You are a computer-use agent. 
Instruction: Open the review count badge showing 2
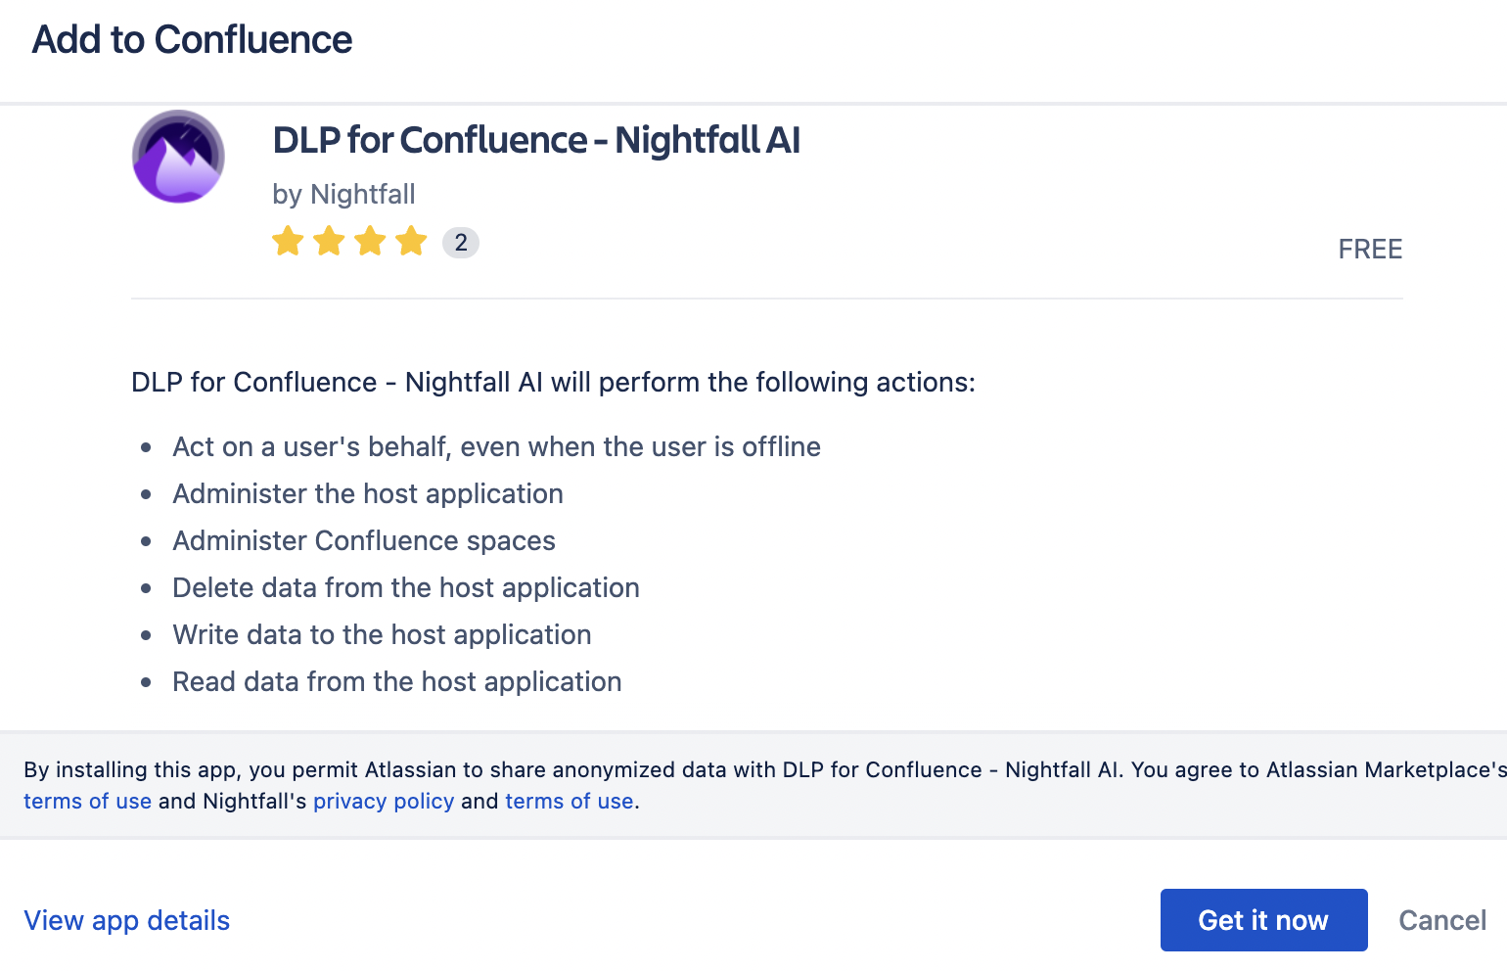coord(461,243)
